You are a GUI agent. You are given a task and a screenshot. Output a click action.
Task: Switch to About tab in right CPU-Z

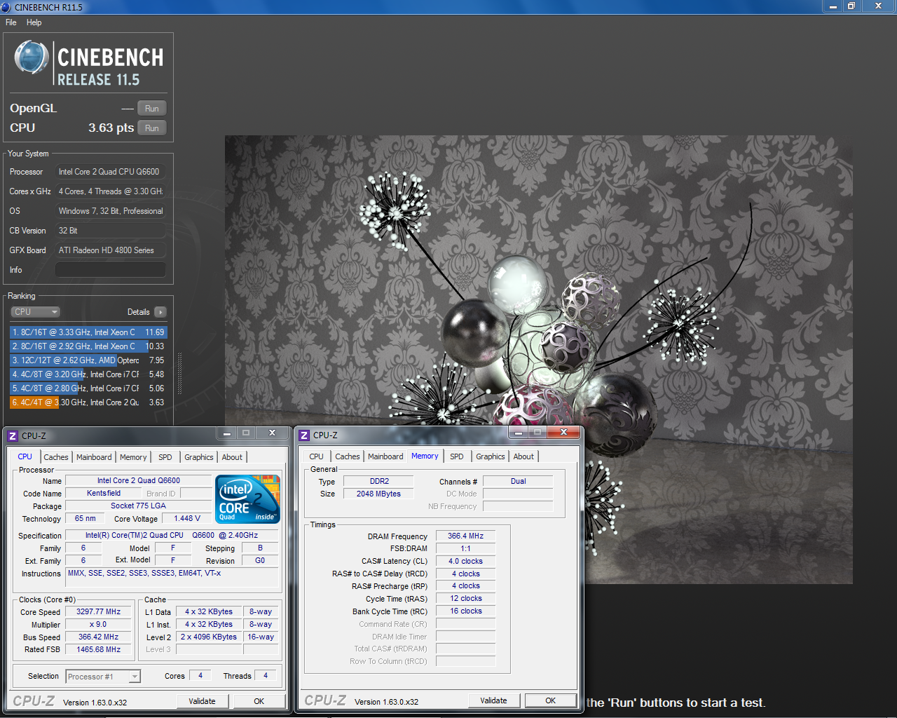(523, 456)
